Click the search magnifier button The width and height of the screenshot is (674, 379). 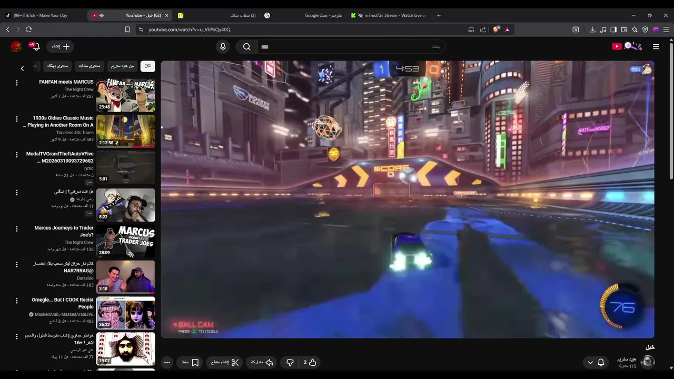(x=246, y=46)
